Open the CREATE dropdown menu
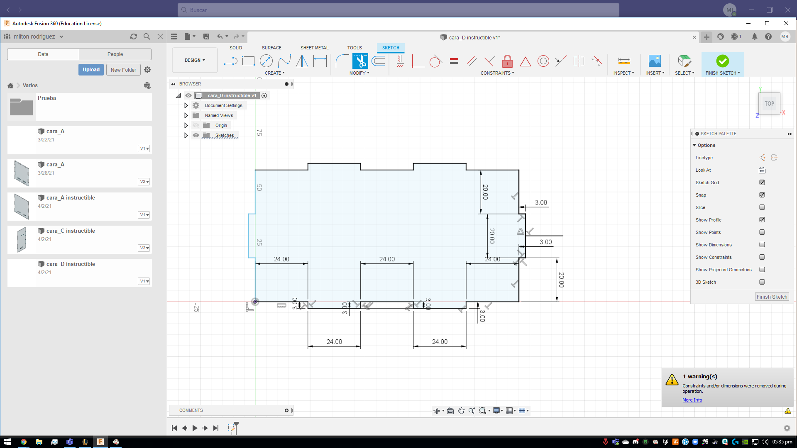The height and width of the screenshot is (448, 797). [x=275, y=73]
